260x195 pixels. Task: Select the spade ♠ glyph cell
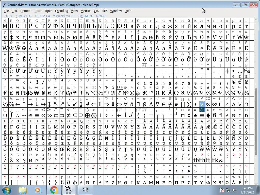195,116
